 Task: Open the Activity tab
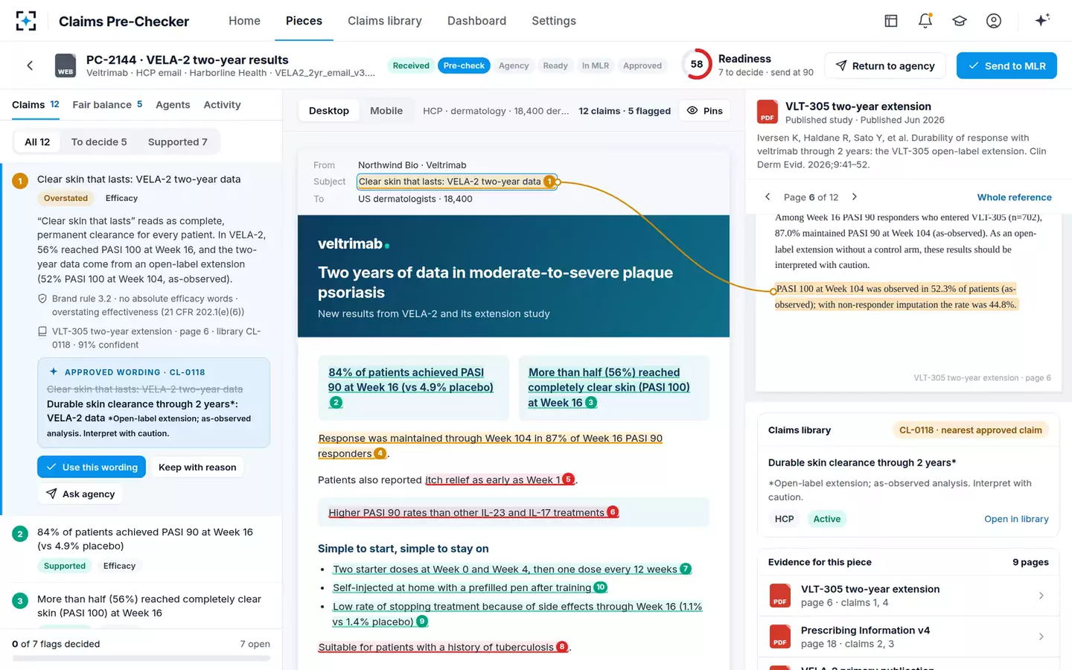(223, 105)
